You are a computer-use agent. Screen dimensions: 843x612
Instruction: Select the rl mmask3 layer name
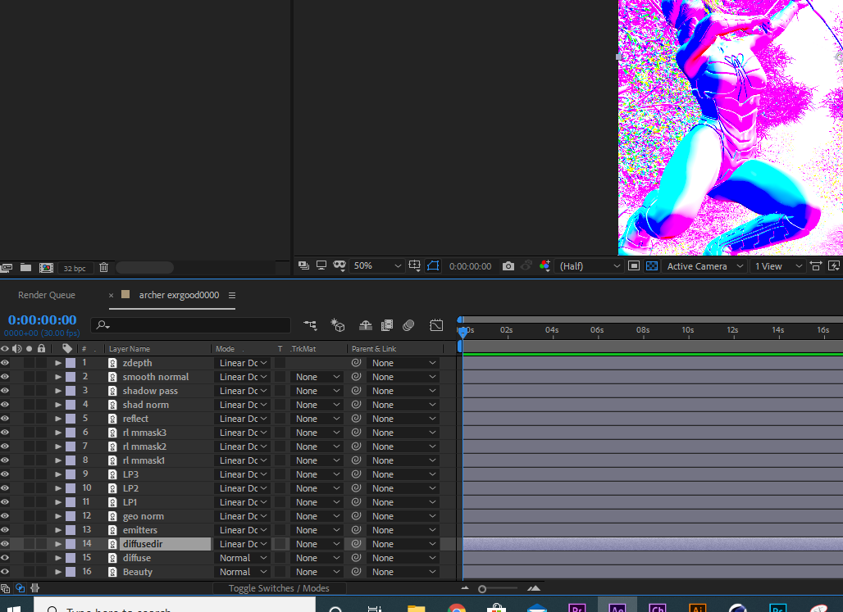[144, 433]
